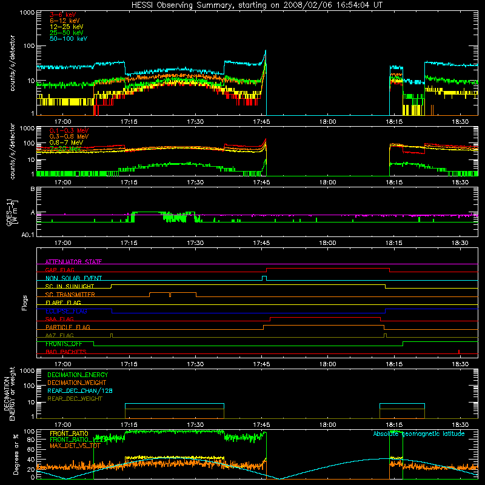Click the B level label on GOES axis

tap(33, 189)
